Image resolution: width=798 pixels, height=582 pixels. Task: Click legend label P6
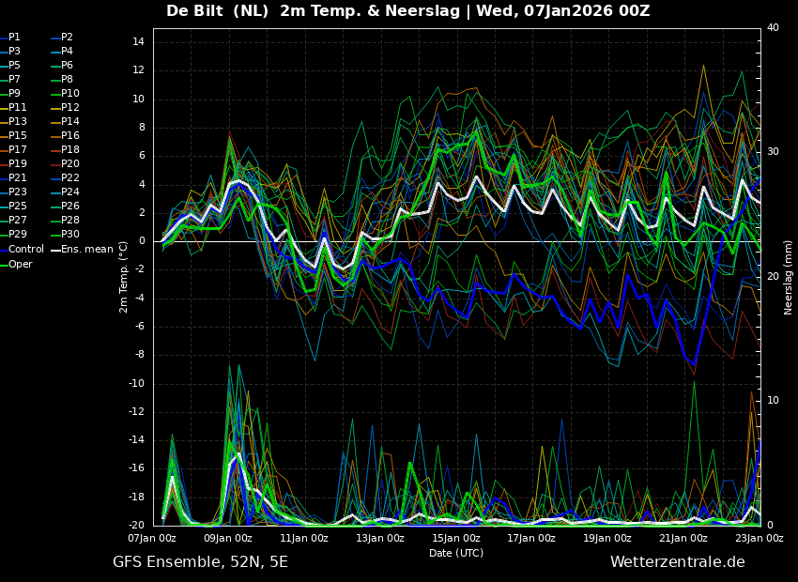(x=62, y=65)
